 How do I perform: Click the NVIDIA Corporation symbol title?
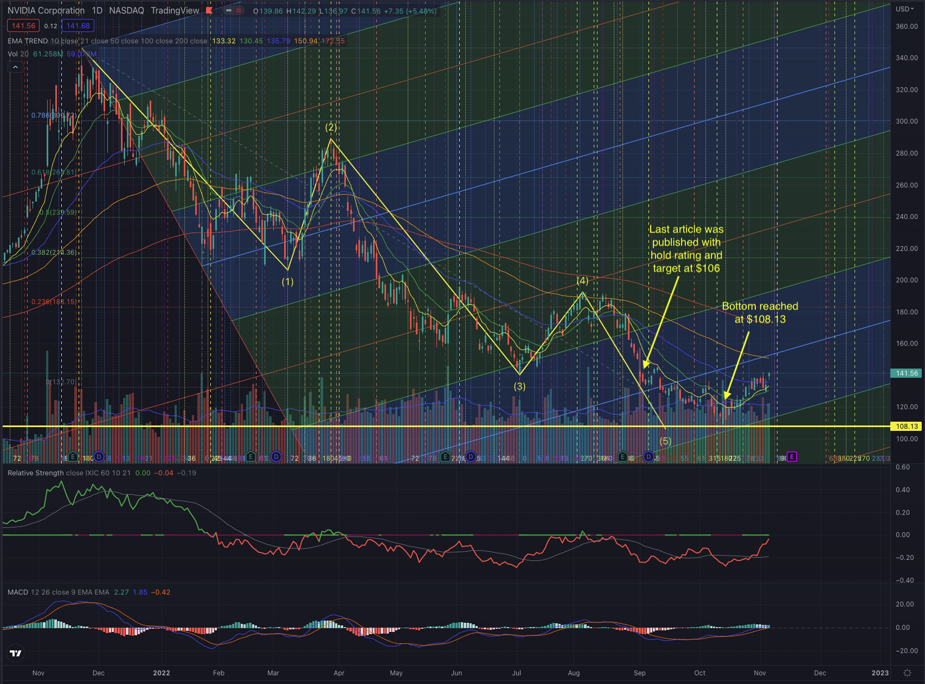click(46, 11)
